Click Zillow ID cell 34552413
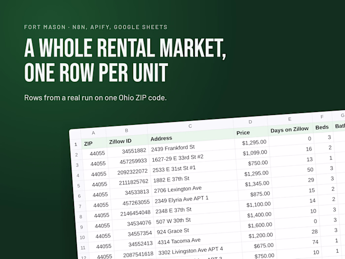345x259 pixels. 134,245
